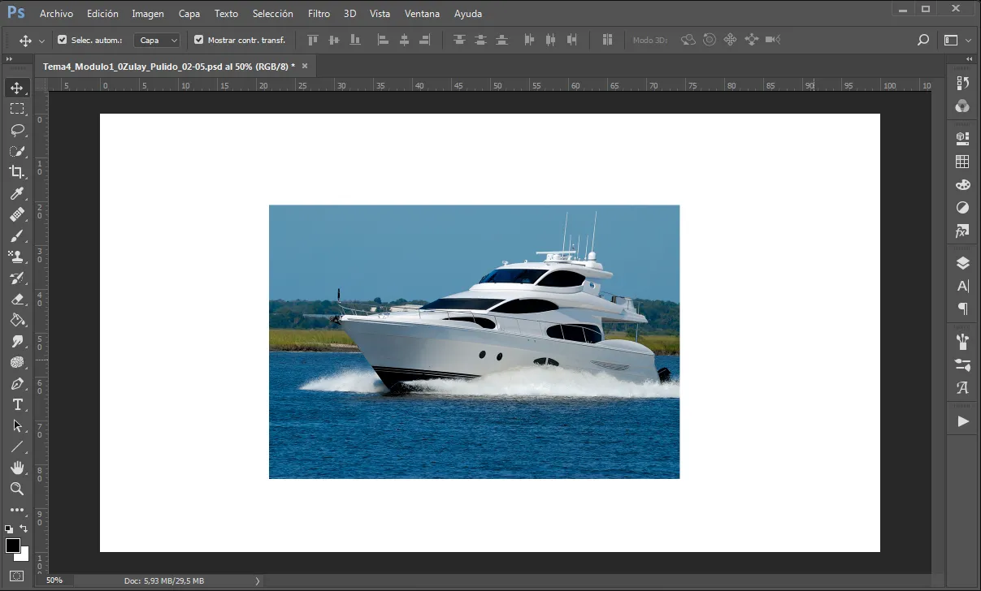This screenshot has width=981, height=591.
Task: Click align horizontal centers button
Action: tap(404, 40)
